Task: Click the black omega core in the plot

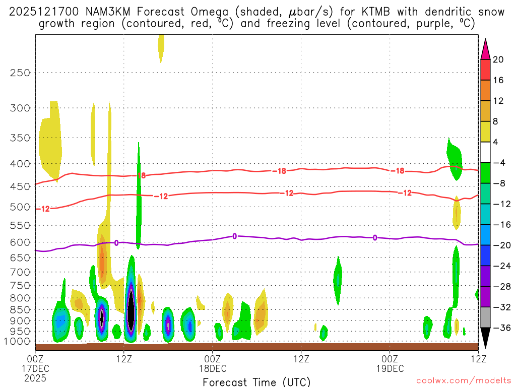Action: click(x=131, y=312)
